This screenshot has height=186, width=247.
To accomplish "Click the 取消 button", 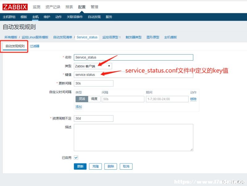I will [126, 166].
